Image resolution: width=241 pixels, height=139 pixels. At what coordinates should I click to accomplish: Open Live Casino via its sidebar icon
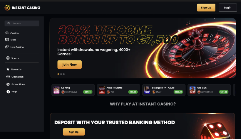coord(7,47)
